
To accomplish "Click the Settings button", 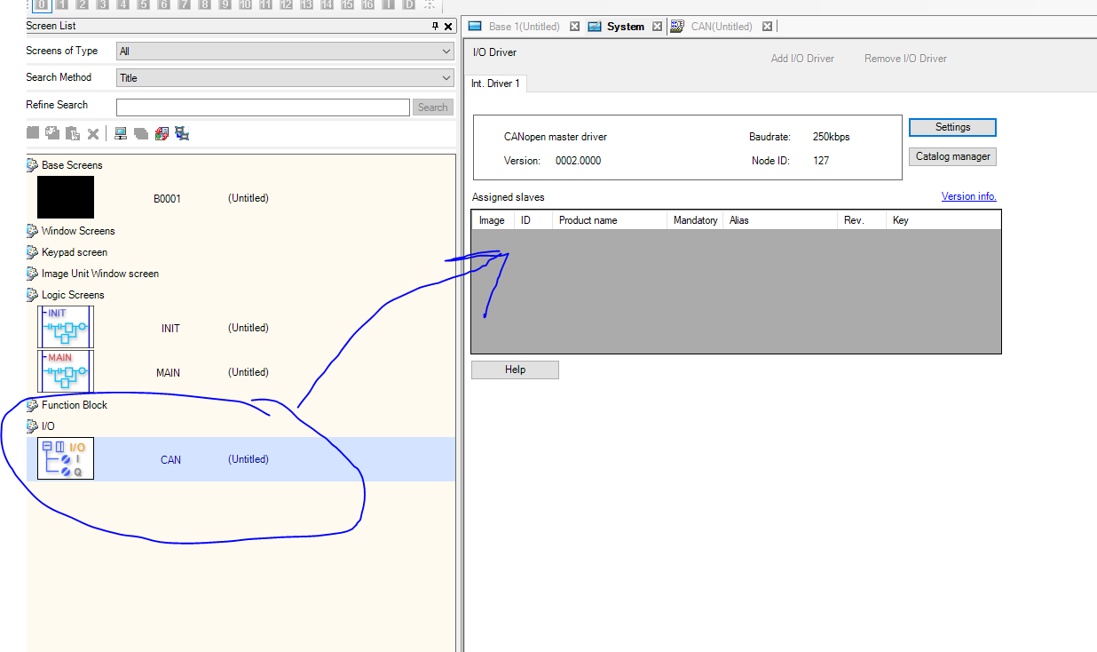I will point(952,127).
